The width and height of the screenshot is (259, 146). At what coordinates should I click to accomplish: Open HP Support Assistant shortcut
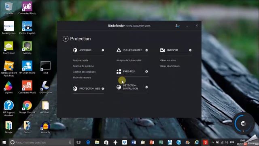pyautogui.click(x=8, y=108)
